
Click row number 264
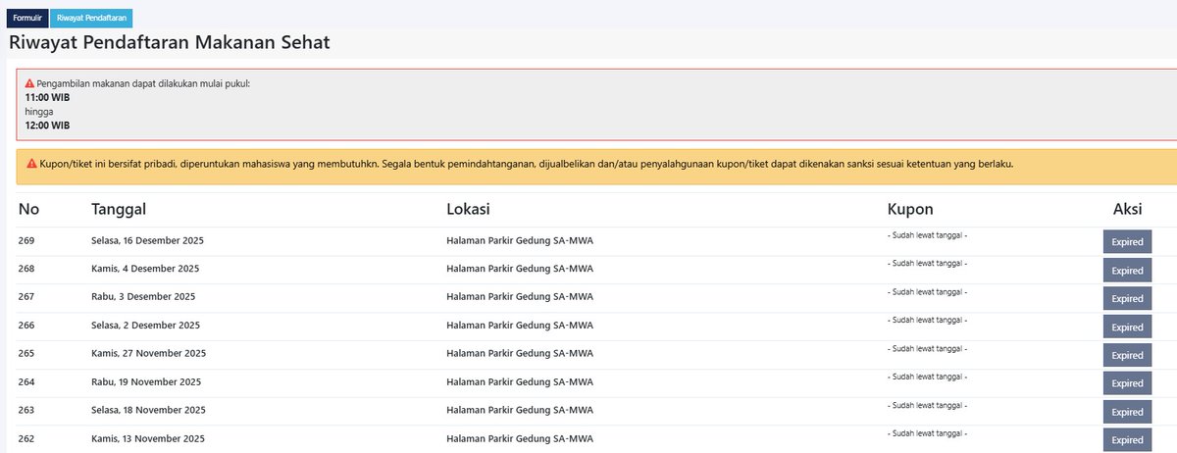(x=26, y=382)
